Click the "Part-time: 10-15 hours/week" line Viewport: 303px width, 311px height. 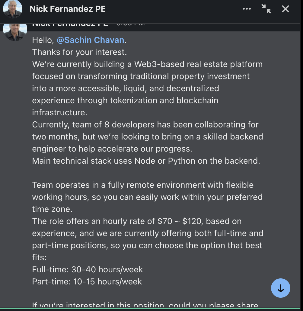87,282
